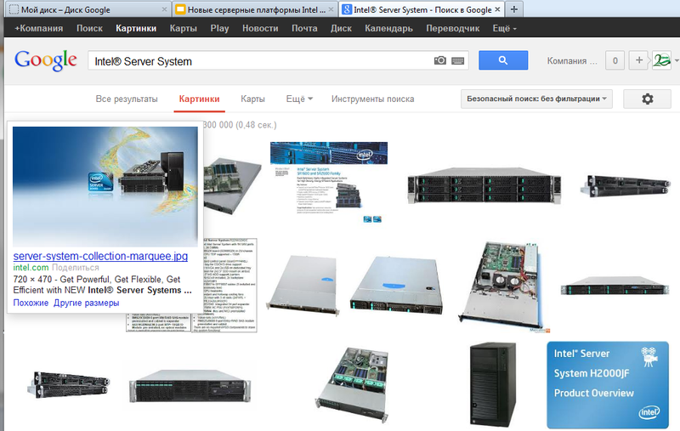Open the text specification sheet thumbnail
This screenshot has height=431, width=680.
pos(229,285)
